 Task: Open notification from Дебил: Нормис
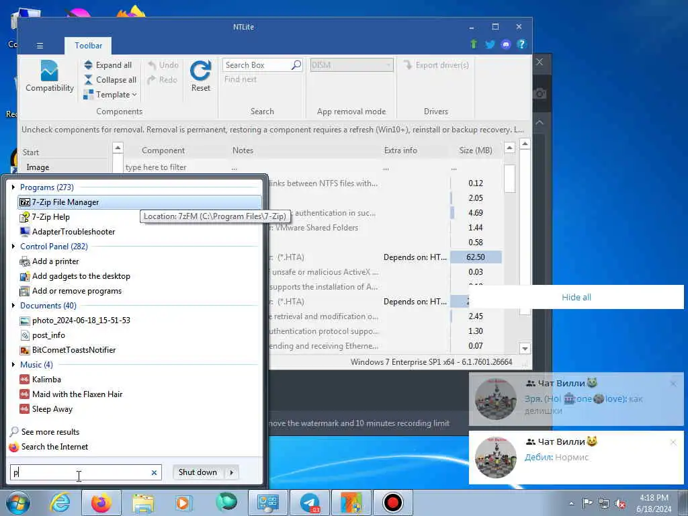click(576, 457)
